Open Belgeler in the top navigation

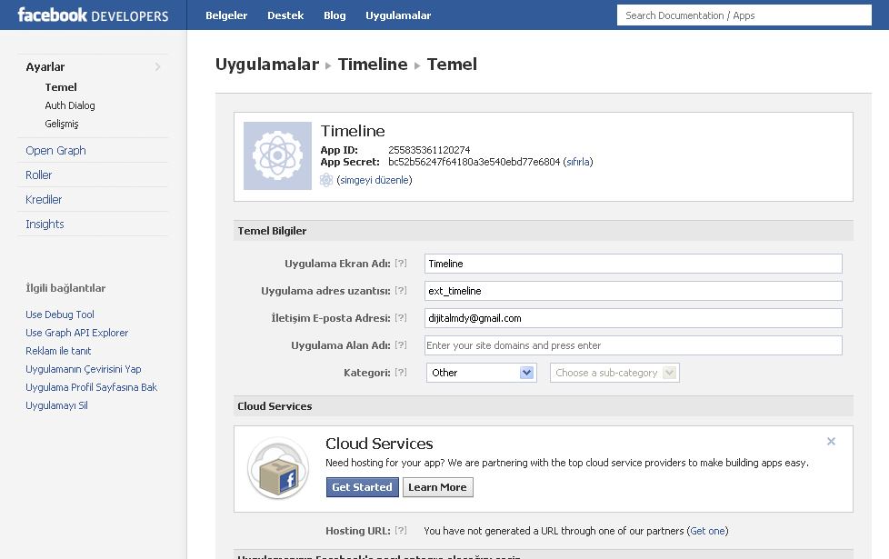pos(226,15)
